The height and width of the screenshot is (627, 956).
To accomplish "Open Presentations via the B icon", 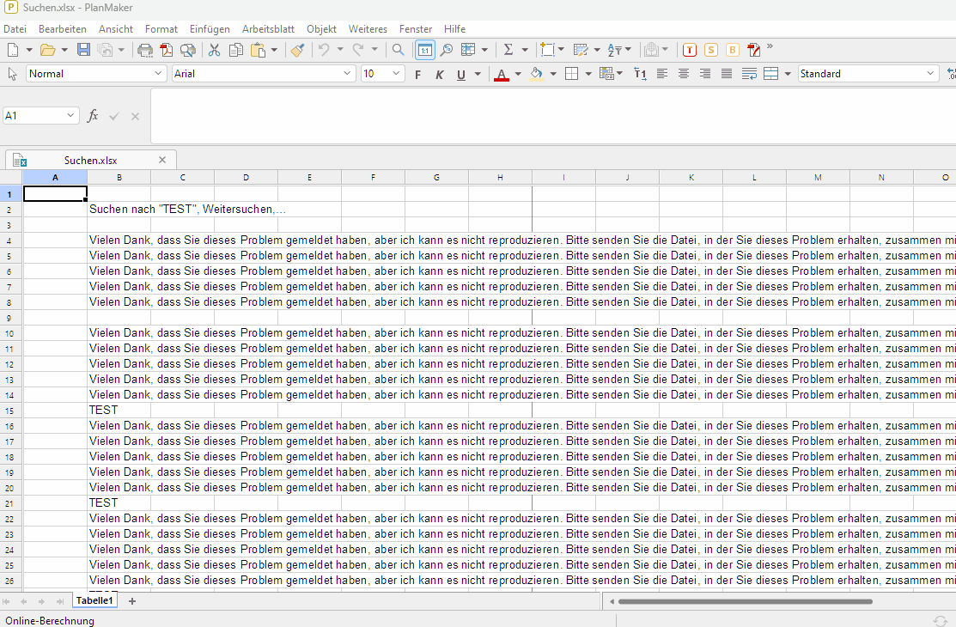I will click(732, 50).
